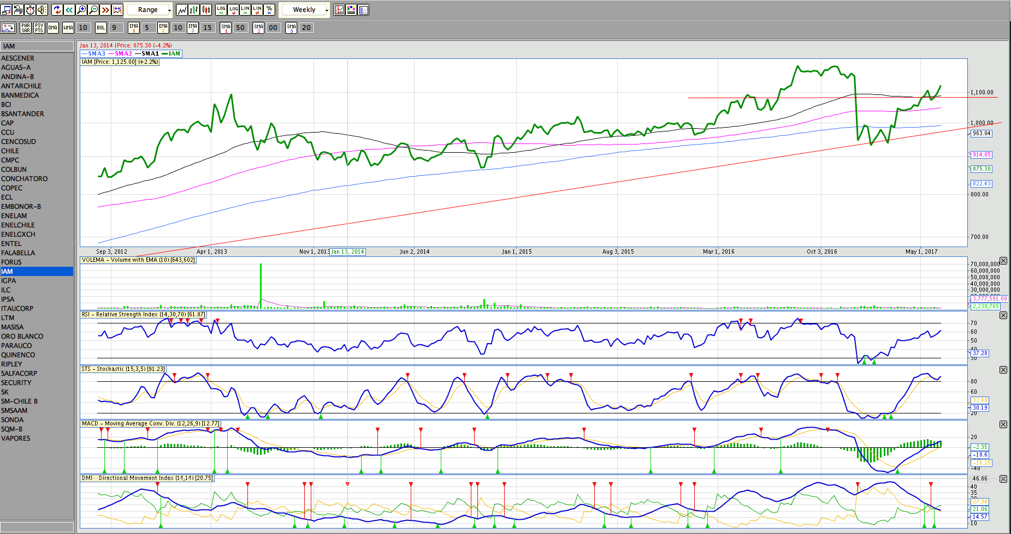
Task: Click the SMA 1 period field showing 50
Action: (x=240, y=28)
